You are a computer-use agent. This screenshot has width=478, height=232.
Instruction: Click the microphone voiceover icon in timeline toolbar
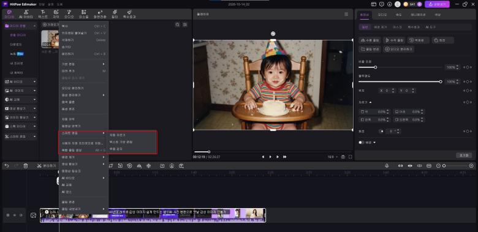(x=387, y=166)
